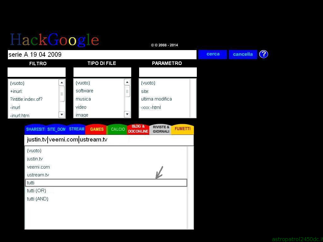Switch to the RIVISTE & GIORNALI tab
The image size is (323, 242).
[x=161, y=129]
